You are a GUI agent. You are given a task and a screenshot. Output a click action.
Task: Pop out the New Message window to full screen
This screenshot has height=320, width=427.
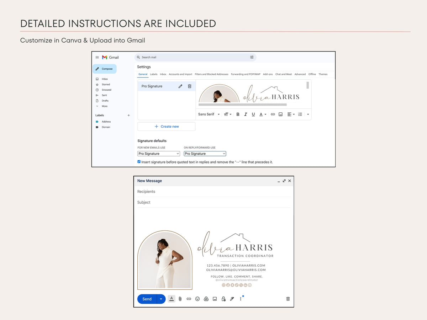point(284,181)
